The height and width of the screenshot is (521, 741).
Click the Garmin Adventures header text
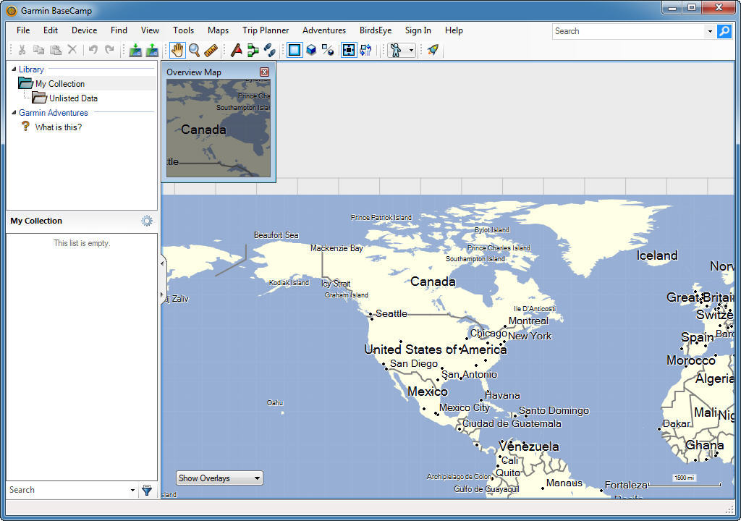coord(54,112)
